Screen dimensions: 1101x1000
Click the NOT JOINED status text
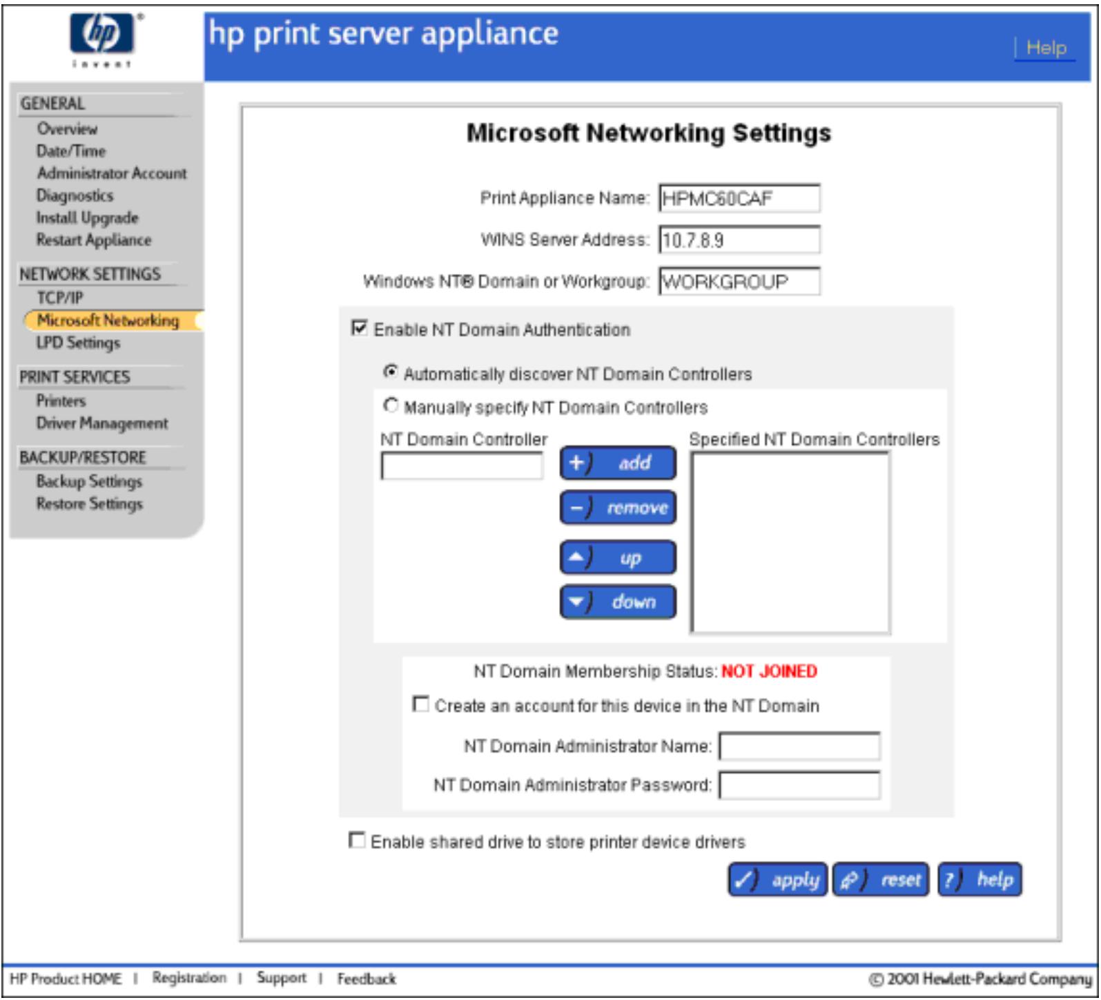point(769,671)
